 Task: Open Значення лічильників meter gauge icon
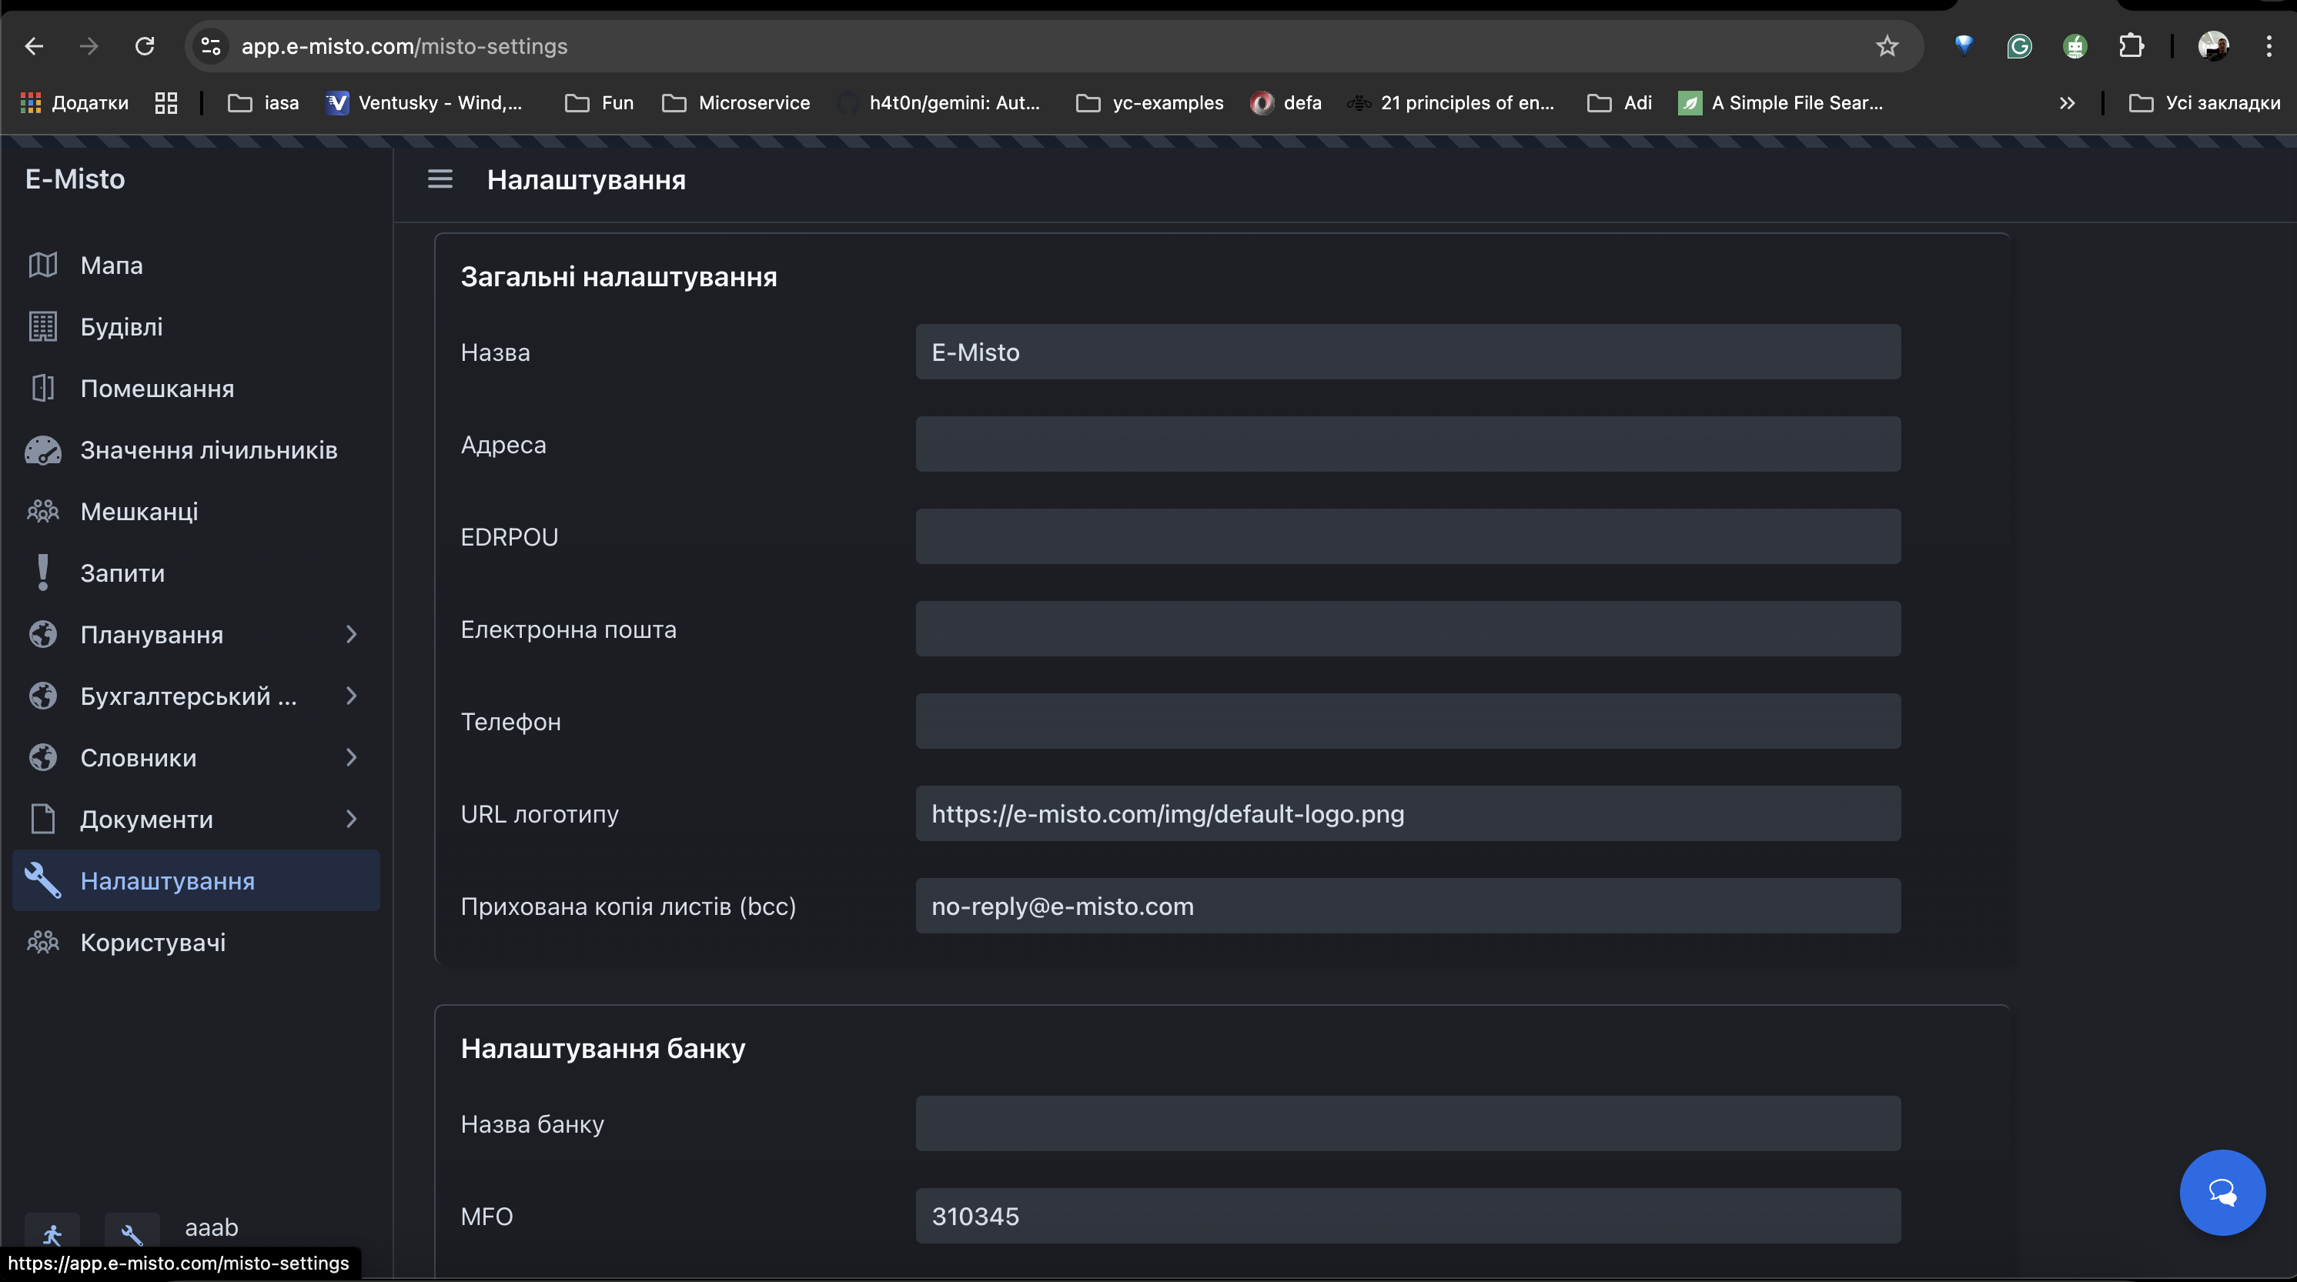click(44, 449)
